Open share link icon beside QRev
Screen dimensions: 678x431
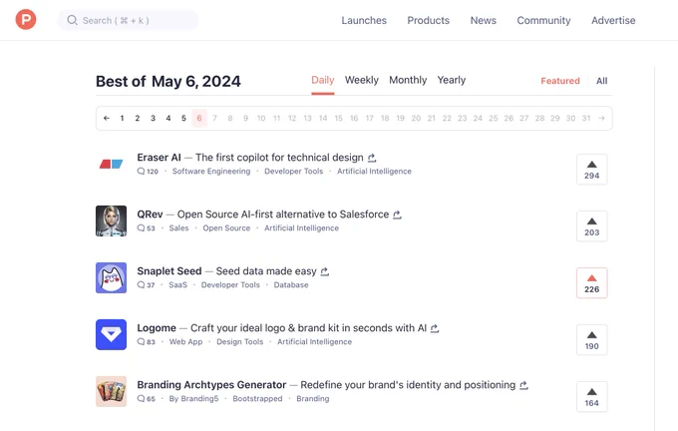397,215
